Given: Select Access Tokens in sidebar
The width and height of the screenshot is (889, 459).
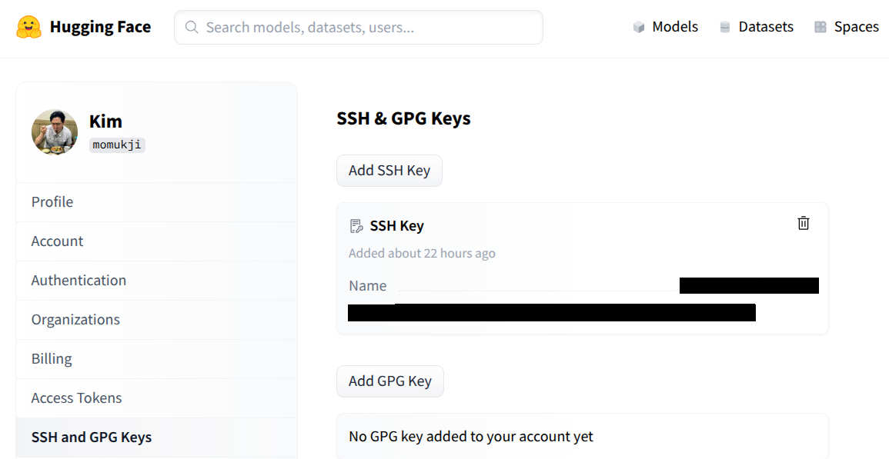Looking at the screenshot, I should coord(76,397).
